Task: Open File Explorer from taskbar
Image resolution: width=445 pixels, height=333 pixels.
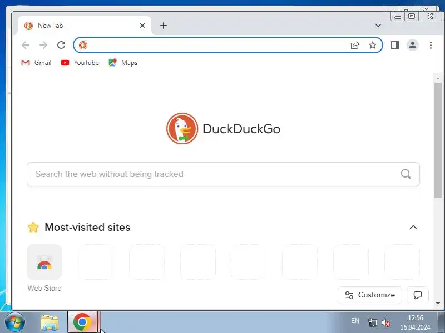Action: [x=50, y=322]
